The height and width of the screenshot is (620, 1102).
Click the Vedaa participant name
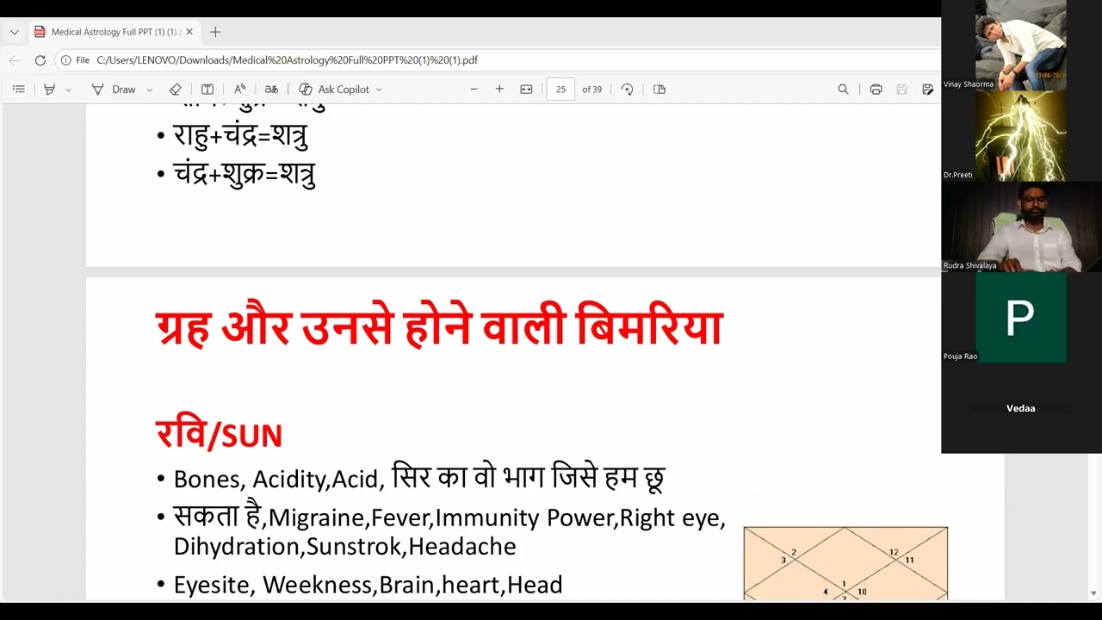[1021, 408]
